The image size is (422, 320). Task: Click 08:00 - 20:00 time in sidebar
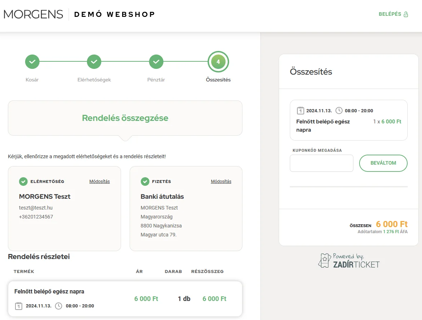pyautogui.click(x=359, y=110)
